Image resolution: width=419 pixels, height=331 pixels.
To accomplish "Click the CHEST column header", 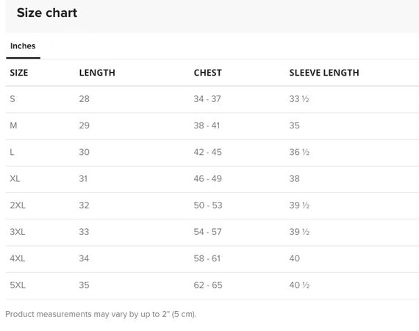I will coord(207,73).
